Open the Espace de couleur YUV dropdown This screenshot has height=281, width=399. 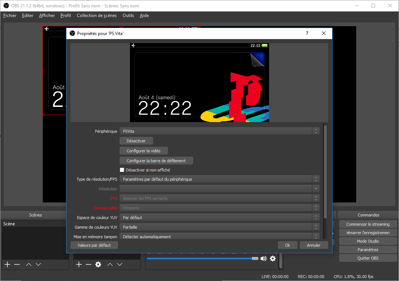(220, 218)
